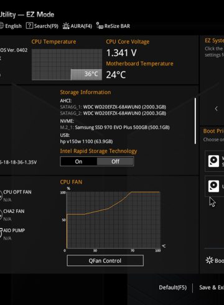This screenshot has width=224, height=305.
Task: Click Default(F5) at the bottom
Action: [x=173, y=288]
